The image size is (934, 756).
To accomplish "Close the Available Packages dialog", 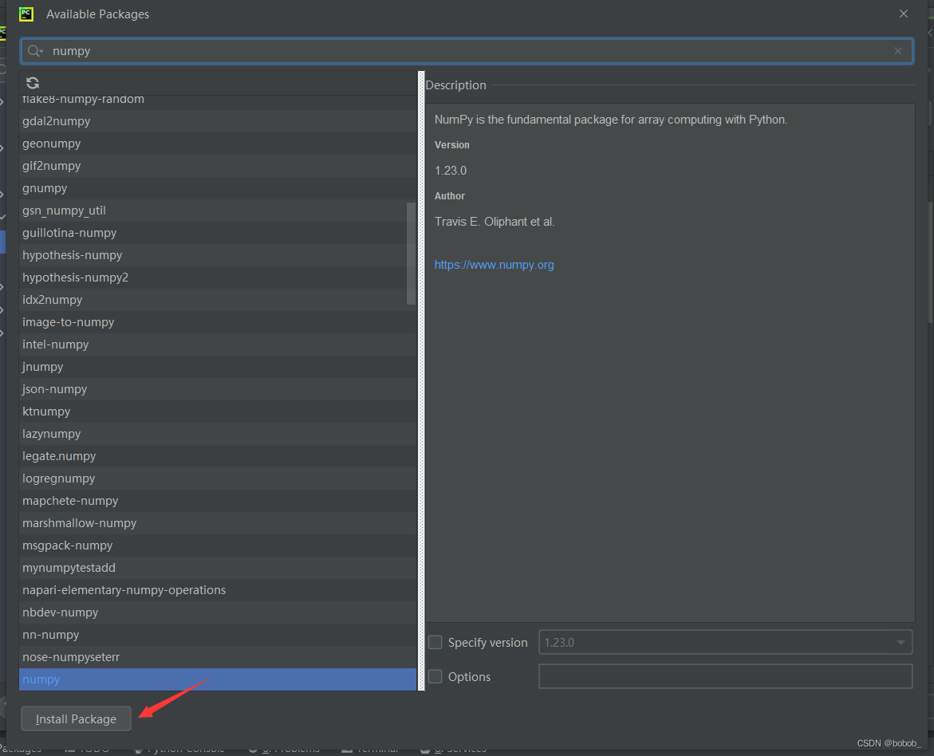I will (904, 14).
